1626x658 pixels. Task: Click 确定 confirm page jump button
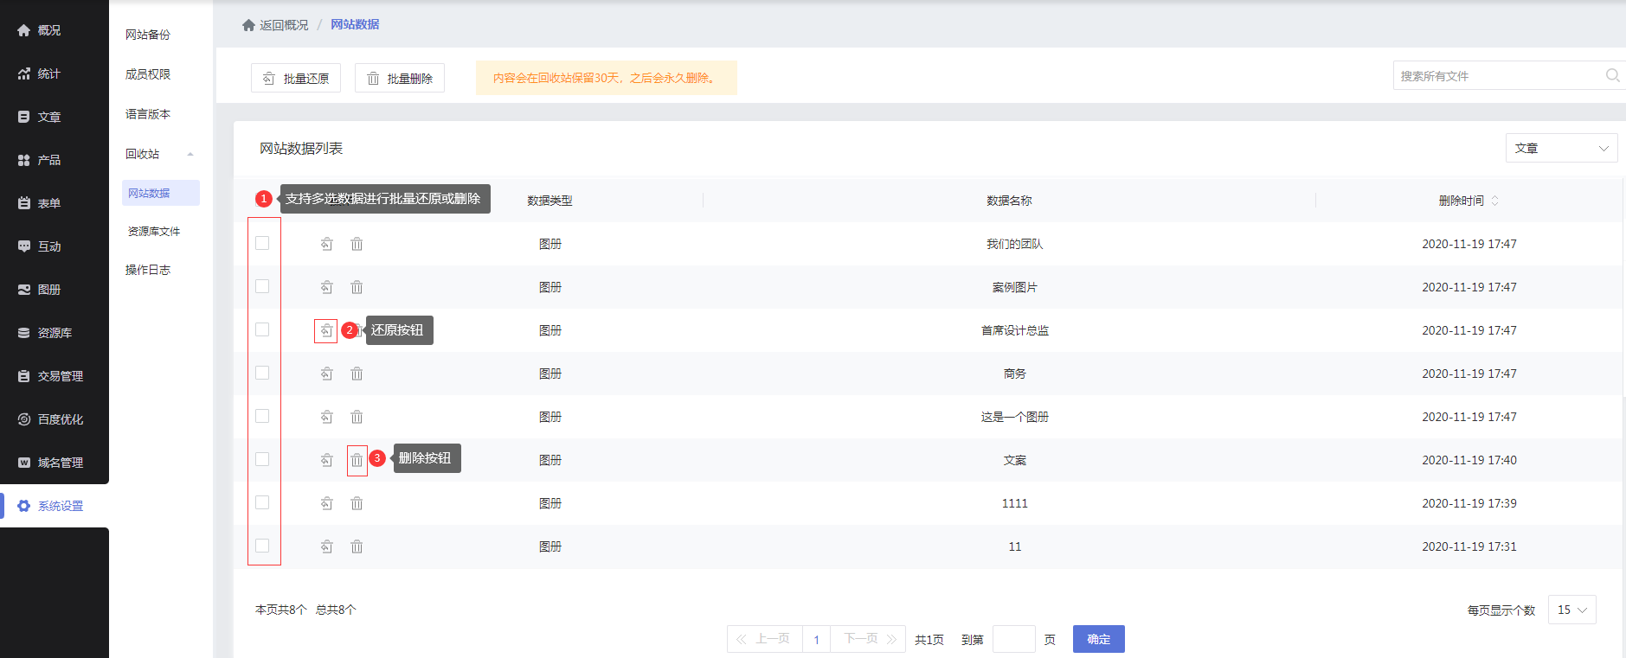[x=1099, y=639]
